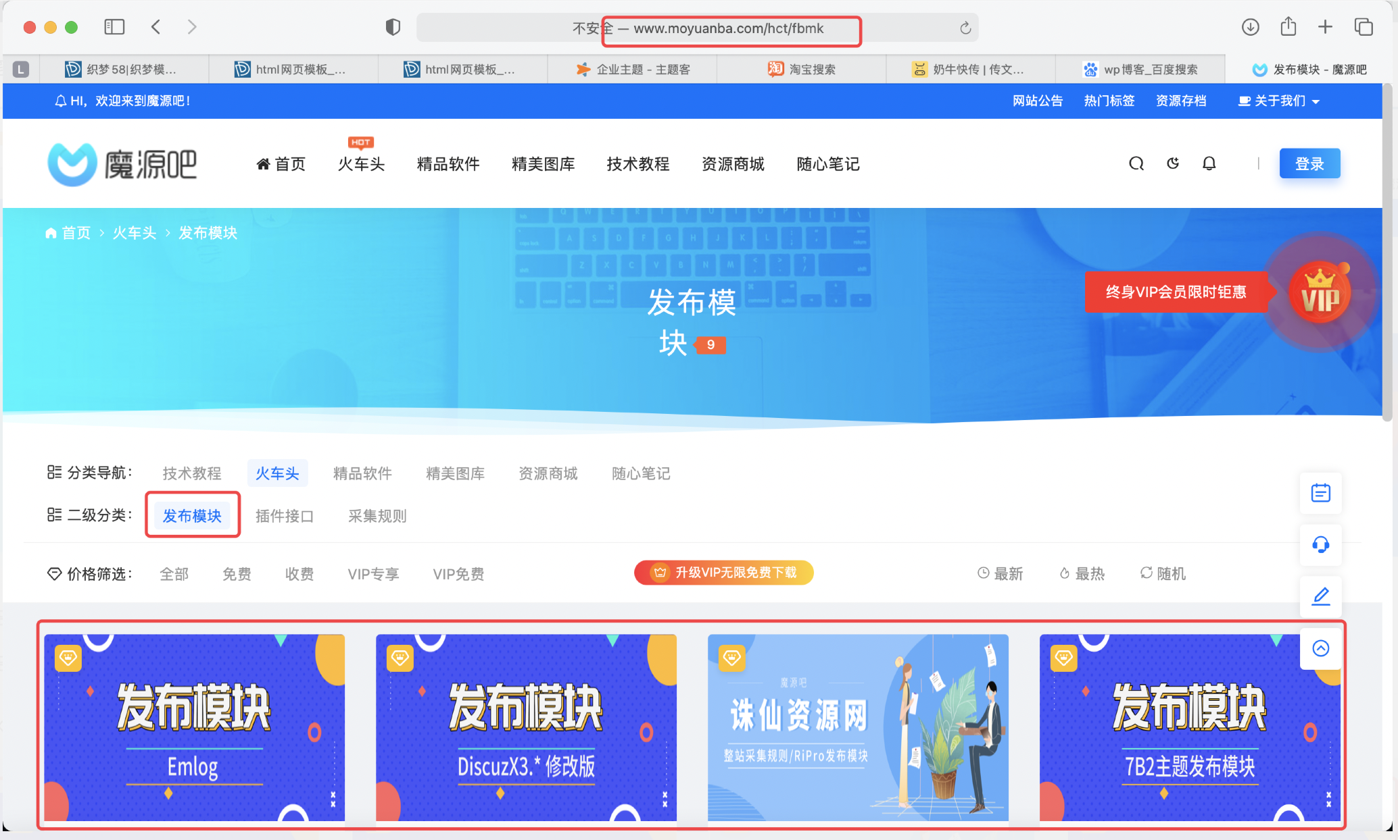The height and width of the screenshot is (840, 1398).
Task: Open 热门标签 link
Action: tap(1109, 101)
